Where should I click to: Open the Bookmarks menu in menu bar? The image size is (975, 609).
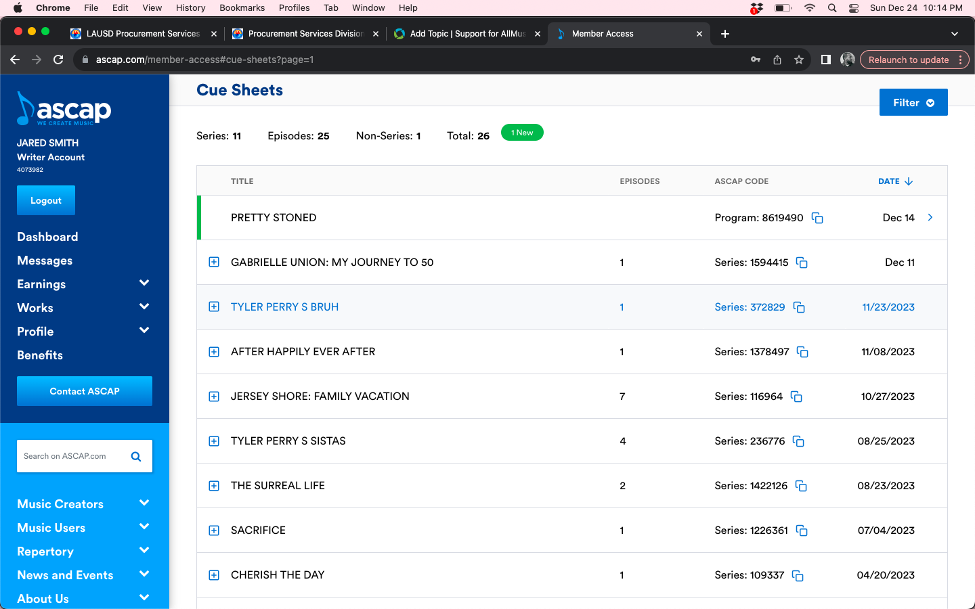pyautogui.click(x=242, y=8)
